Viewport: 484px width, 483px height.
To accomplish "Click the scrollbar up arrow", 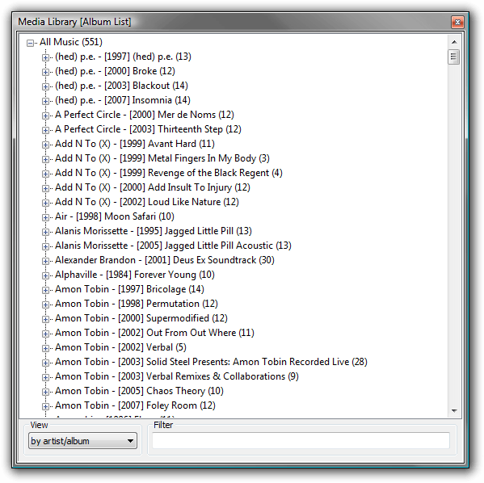I will [454, 42].
